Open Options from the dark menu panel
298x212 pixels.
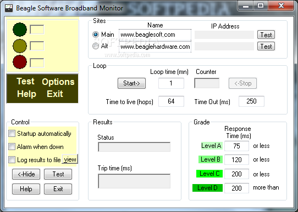58,82
